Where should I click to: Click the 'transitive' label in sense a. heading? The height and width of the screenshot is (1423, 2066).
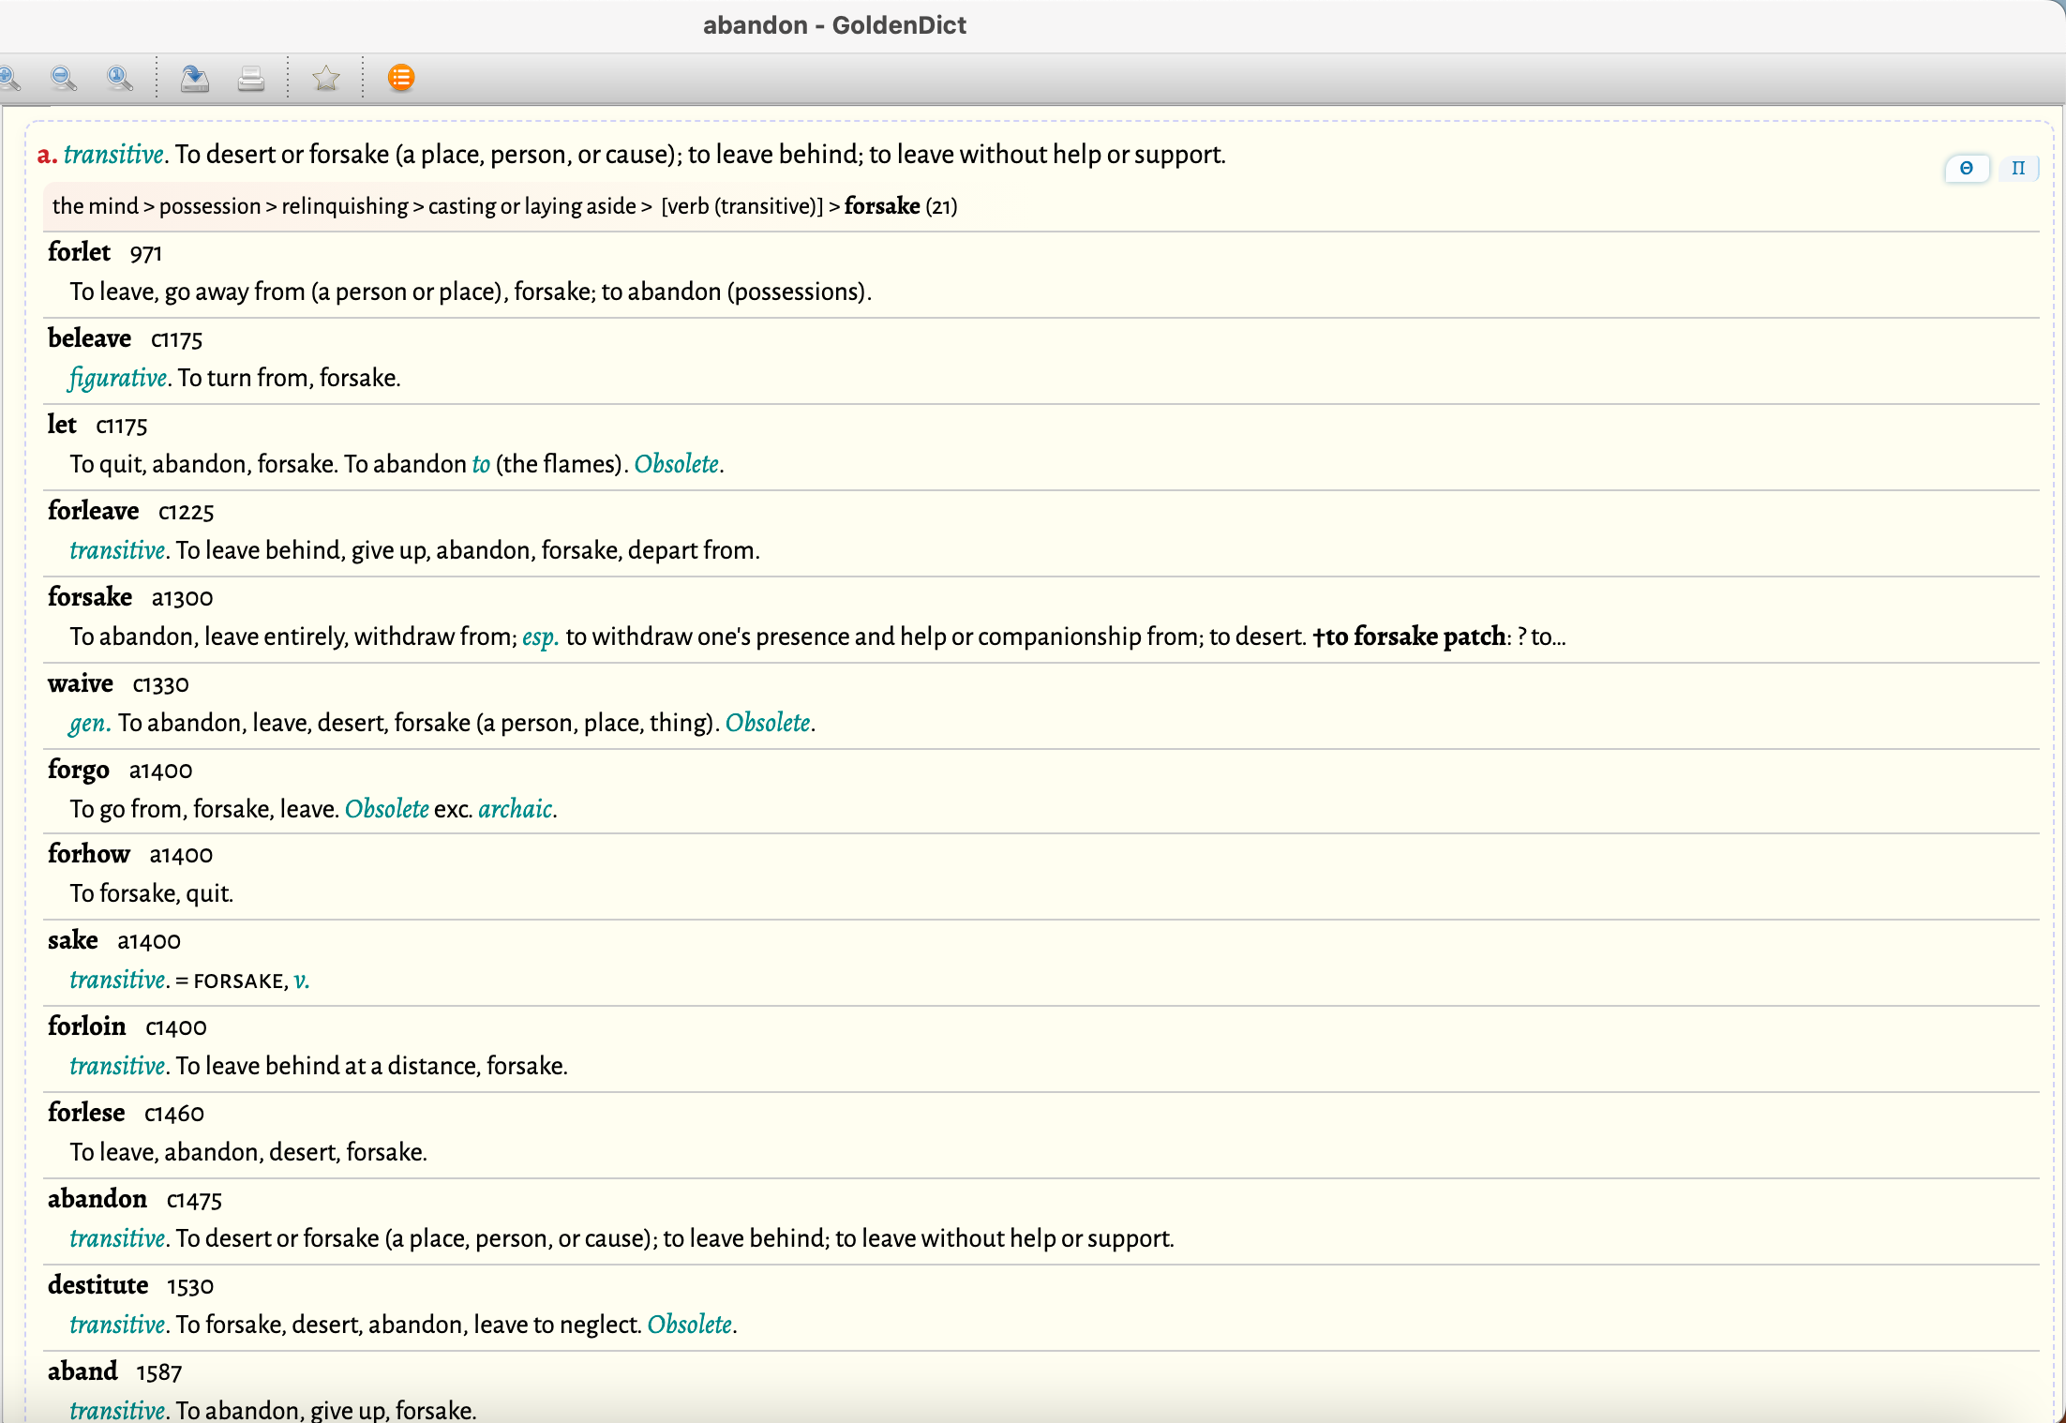tap(113, 154)
